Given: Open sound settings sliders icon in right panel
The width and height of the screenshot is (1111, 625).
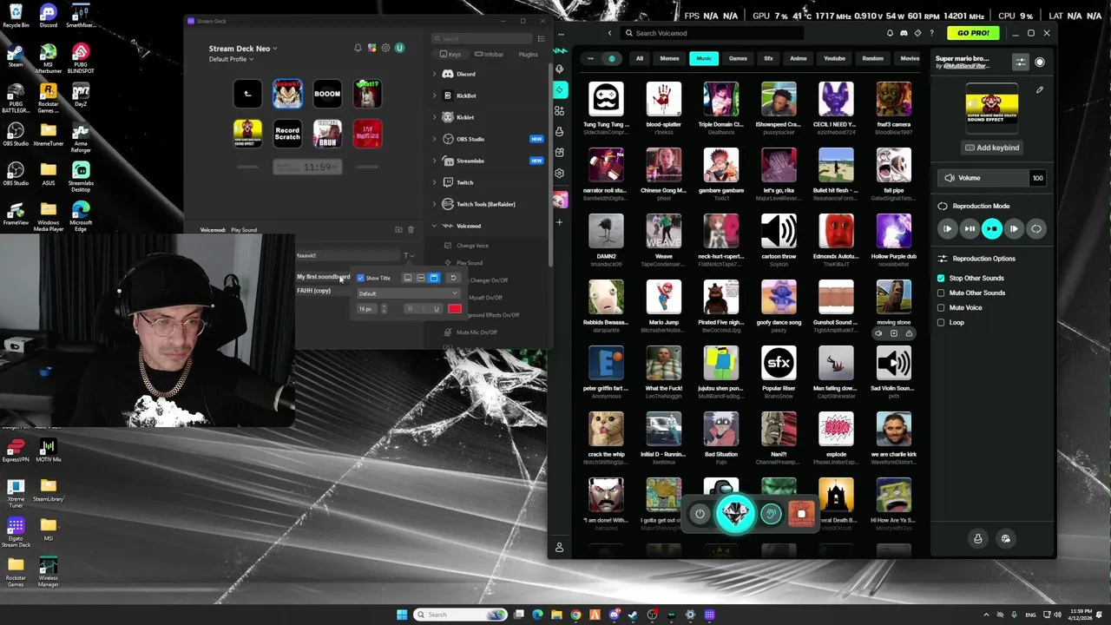Looking at the screenshot, I should pos(1021,62).
